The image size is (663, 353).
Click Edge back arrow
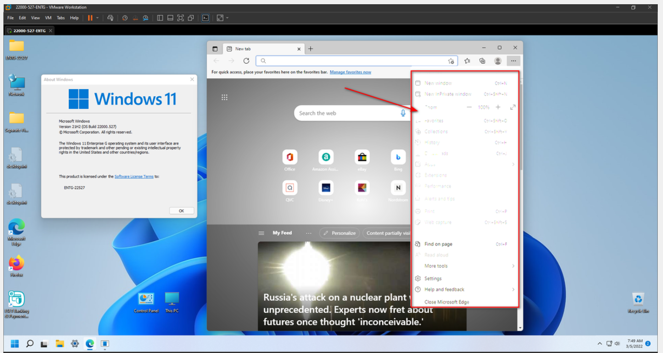pyautogui.click(x=217, y=61)
